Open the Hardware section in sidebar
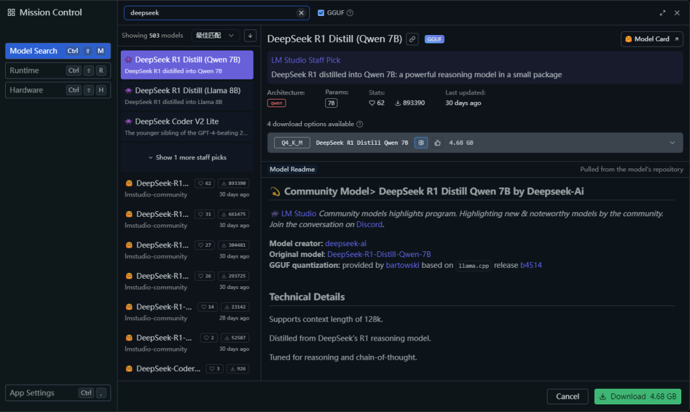690x412 pixels. point(57,90)
